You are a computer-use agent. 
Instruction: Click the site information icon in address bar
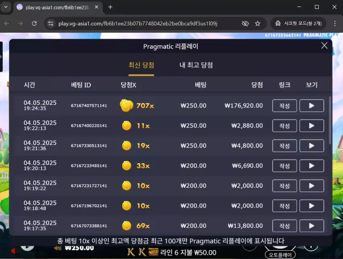click(51, 23)
